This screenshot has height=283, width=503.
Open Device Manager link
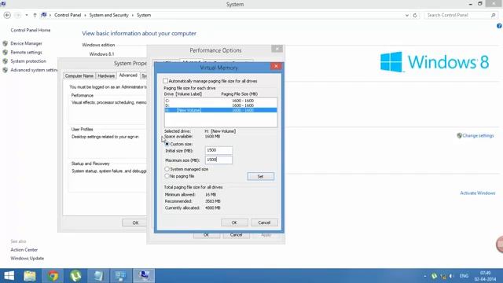coord(26,43)
